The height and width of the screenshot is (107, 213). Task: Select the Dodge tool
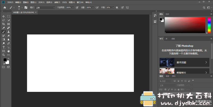point(3,43)
